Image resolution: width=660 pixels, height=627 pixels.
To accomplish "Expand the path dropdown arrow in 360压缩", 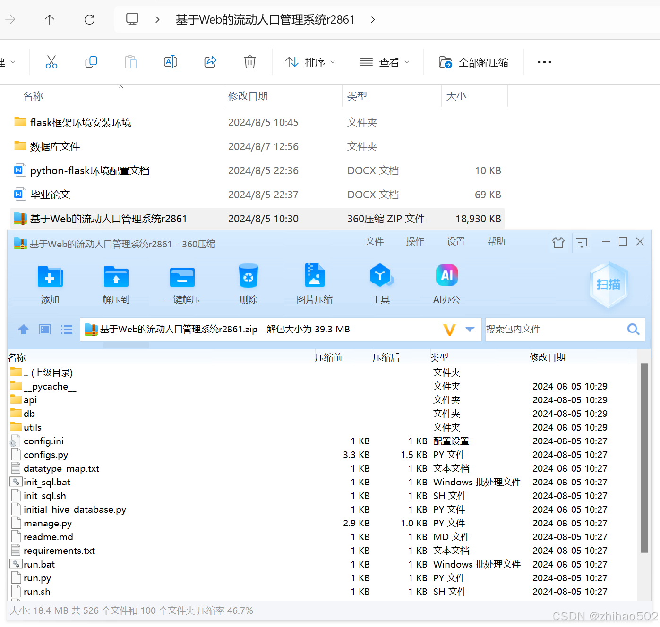I will point(470,329).
